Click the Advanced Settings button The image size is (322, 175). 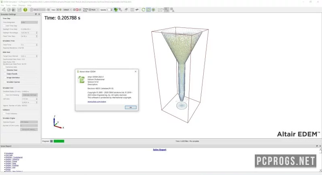(29, 129)
